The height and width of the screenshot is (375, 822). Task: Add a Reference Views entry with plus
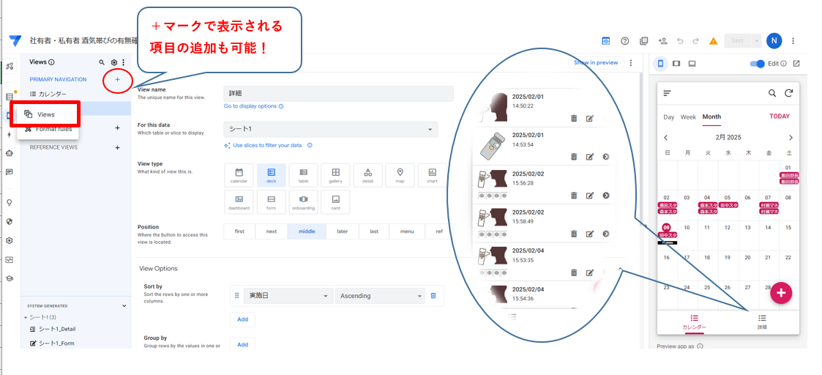(x=117, y=147)
